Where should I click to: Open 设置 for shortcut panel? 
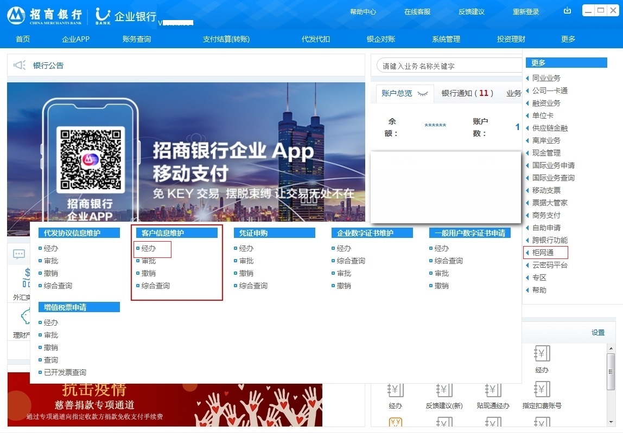[598, 333]
